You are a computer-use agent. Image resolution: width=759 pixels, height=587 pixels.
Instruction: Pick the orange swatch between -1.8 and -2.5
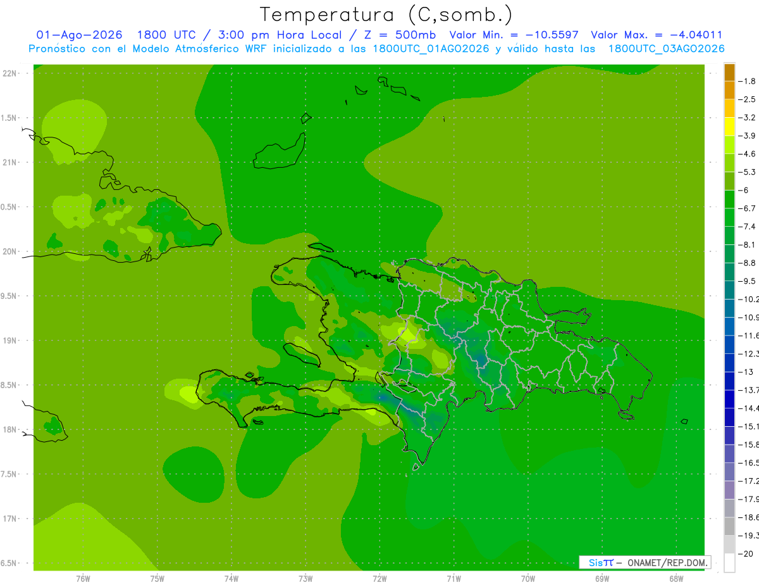click(x=729, y=90)
